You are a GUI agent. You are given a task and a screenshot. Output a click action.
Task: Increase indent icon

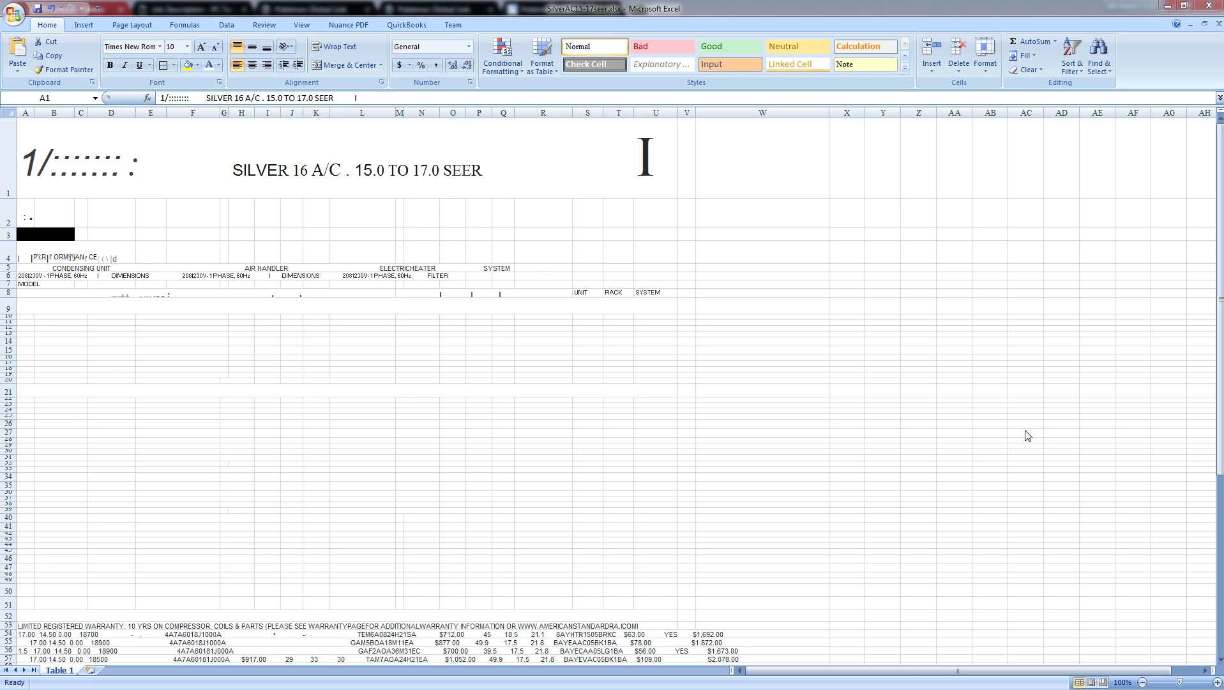(298, 65)
